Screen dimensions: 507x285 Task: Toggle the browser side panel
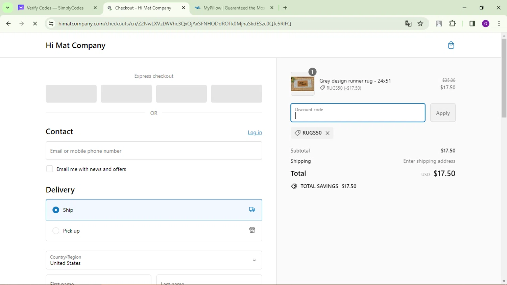(x=472, y=24)
